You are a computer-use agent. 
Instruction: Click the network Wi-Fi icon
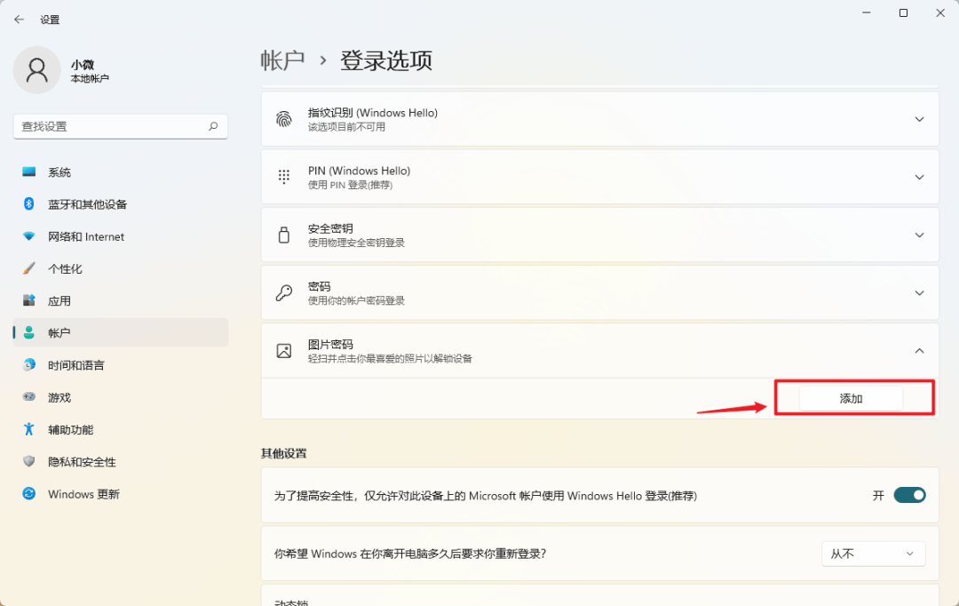coord(28,236)
